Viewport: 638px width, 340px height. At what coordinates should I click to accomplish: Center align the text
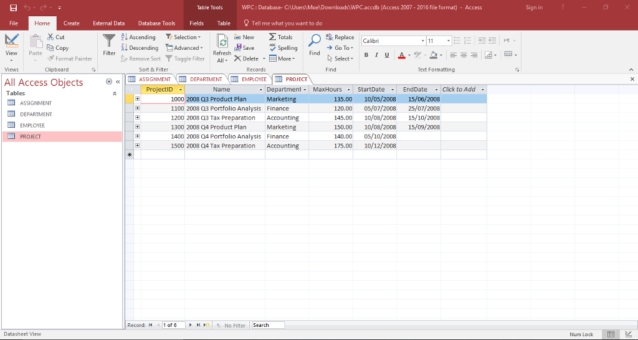click(464, 55)
